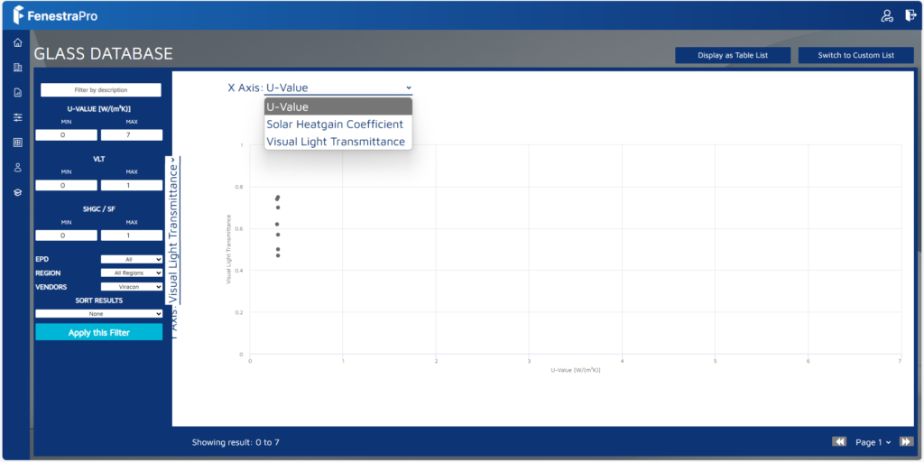Click the logout icon top right

point(910,16)
